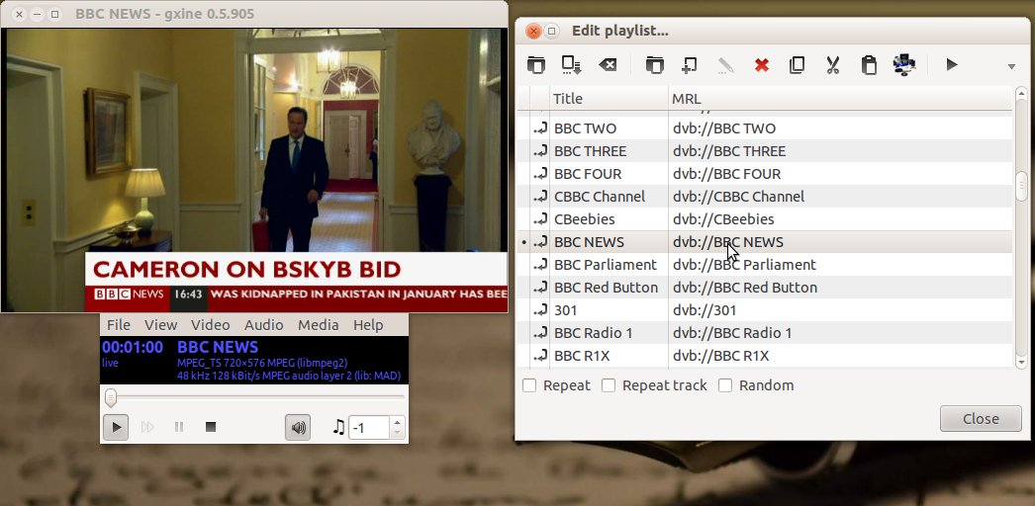Open the Video menu in gxine

pos(211,325)
